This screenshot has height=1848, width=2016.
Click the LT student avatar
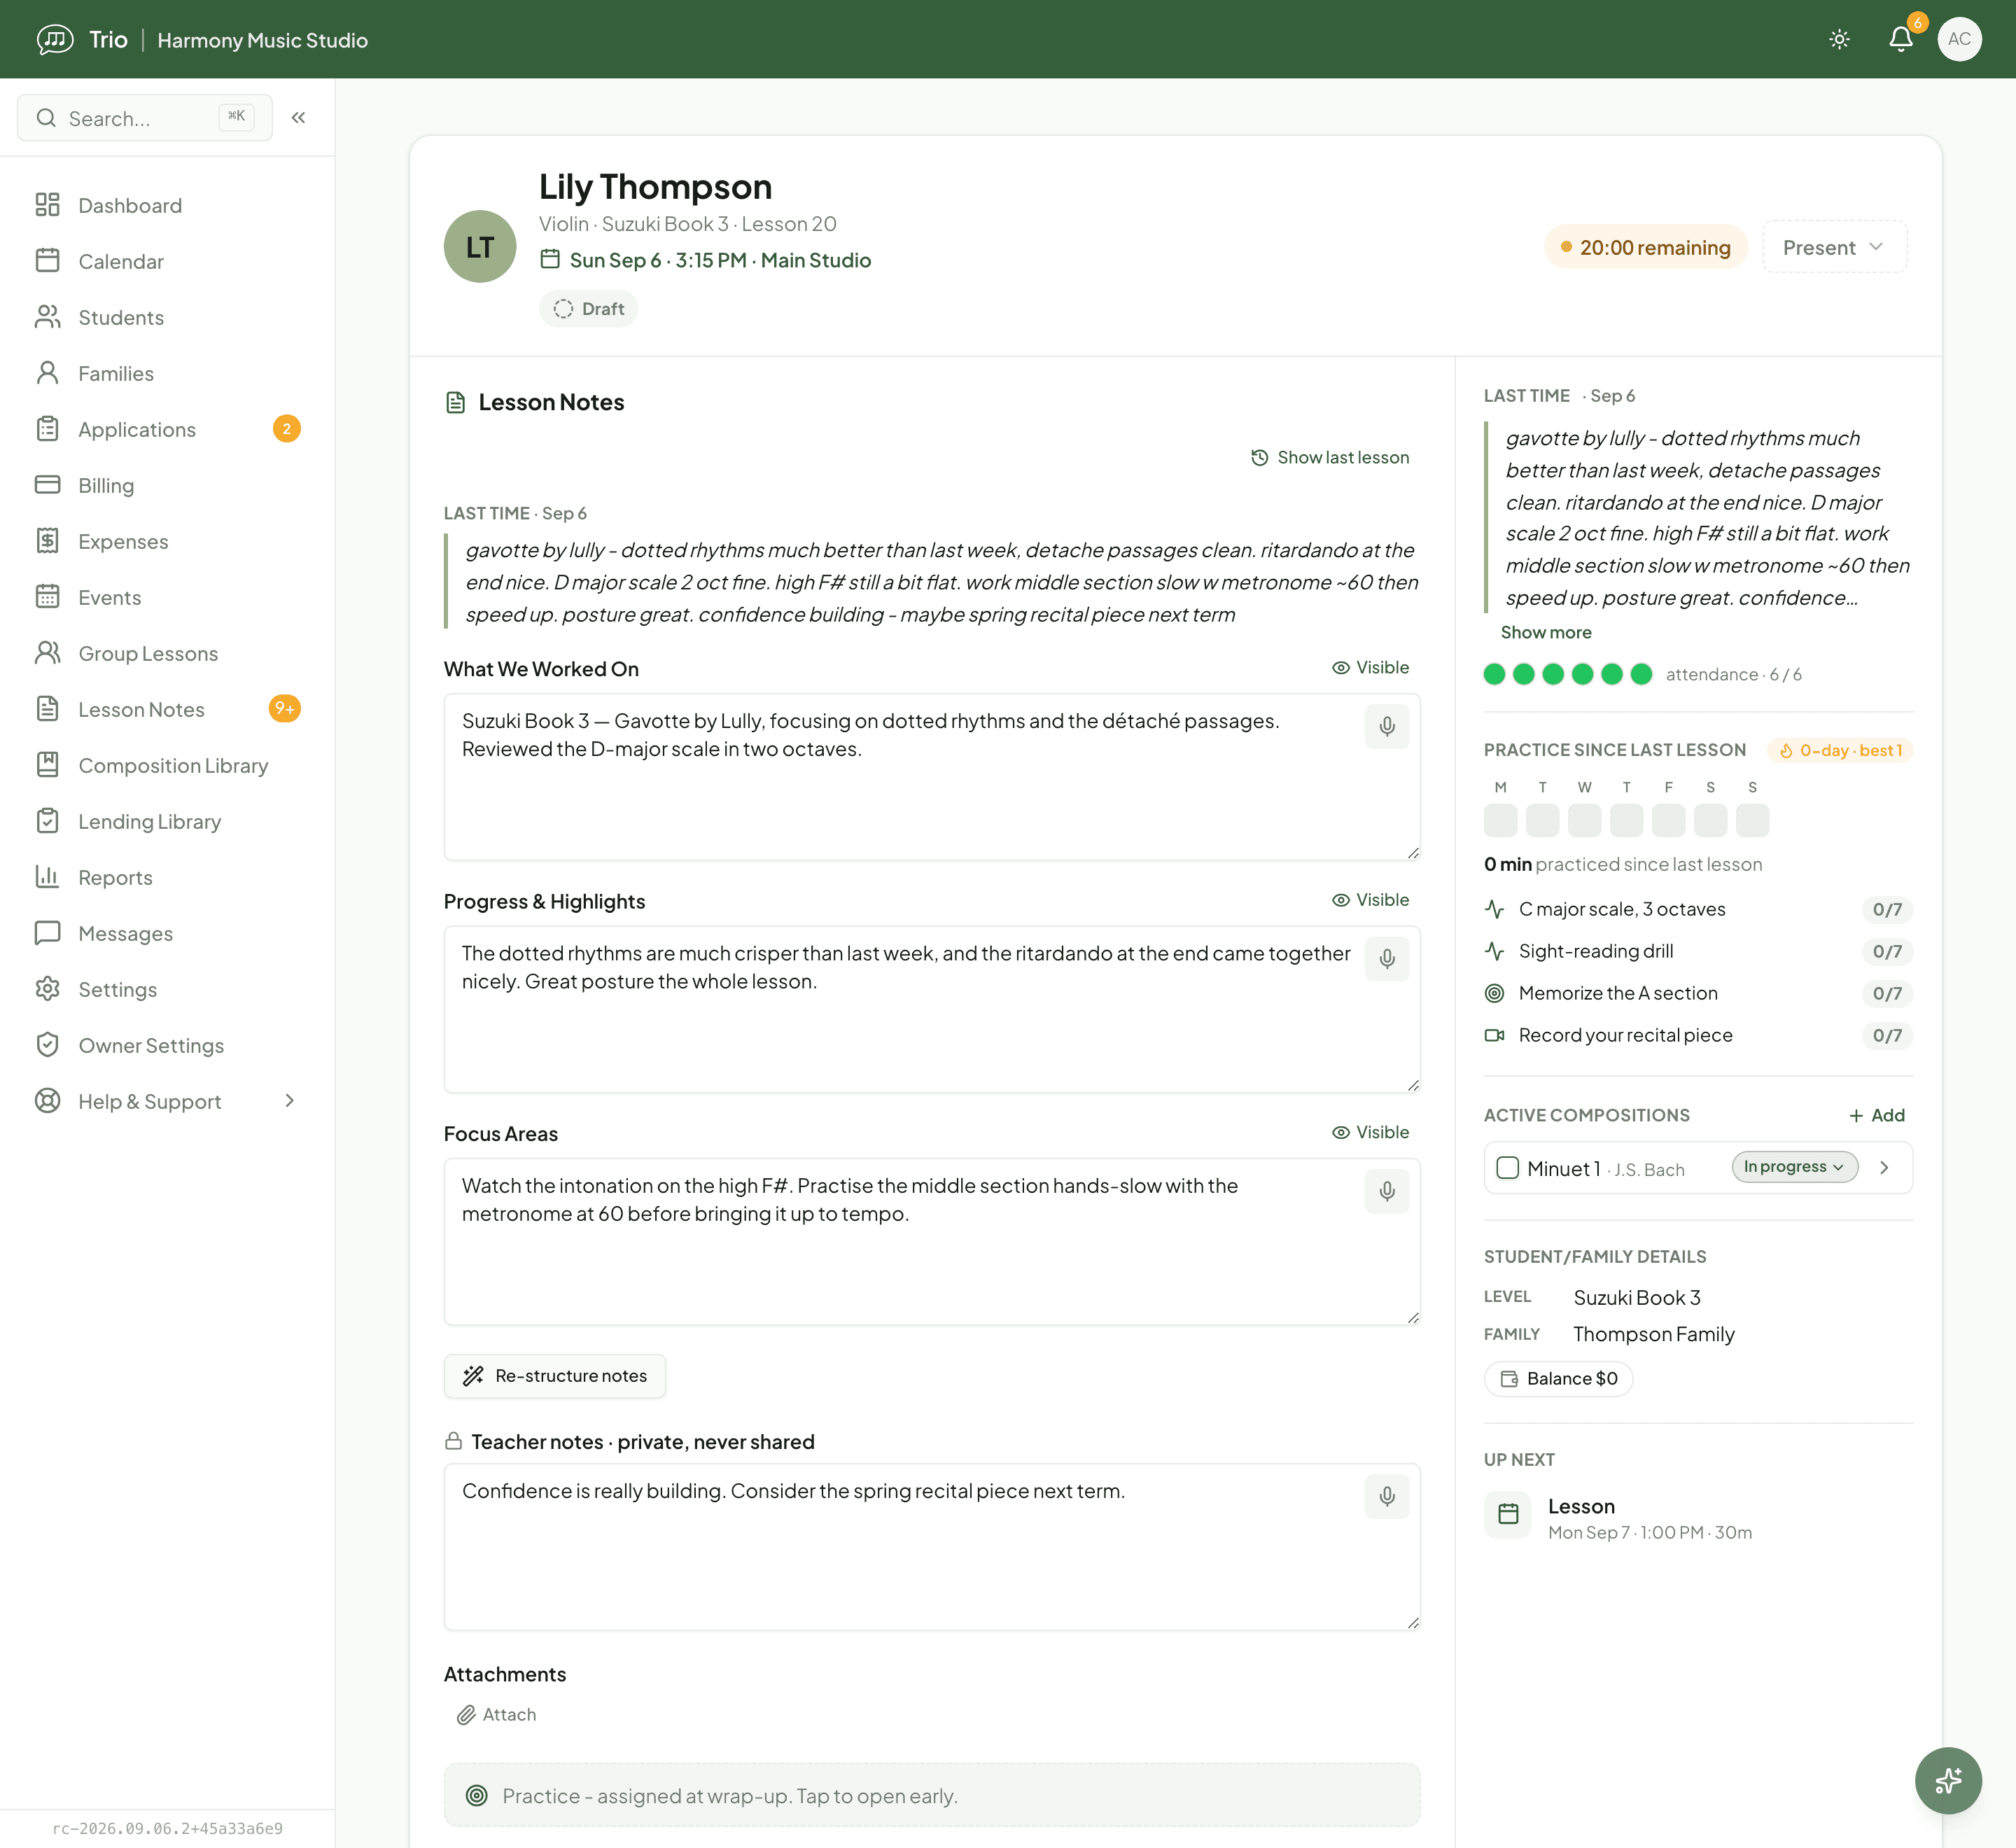point(480,246)
